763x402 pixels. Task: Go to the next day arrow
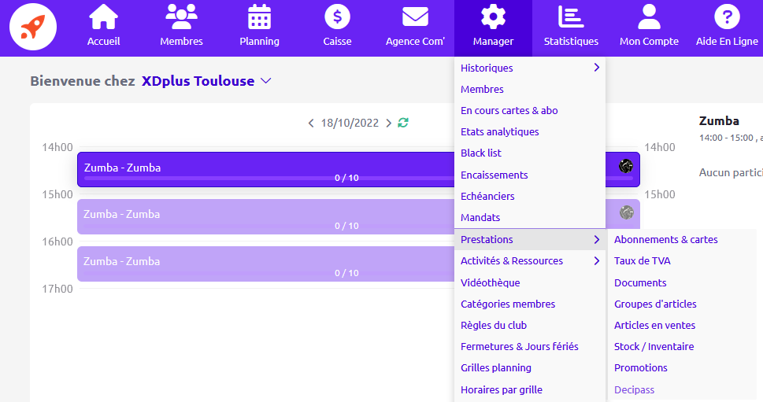tap(388, 124)
